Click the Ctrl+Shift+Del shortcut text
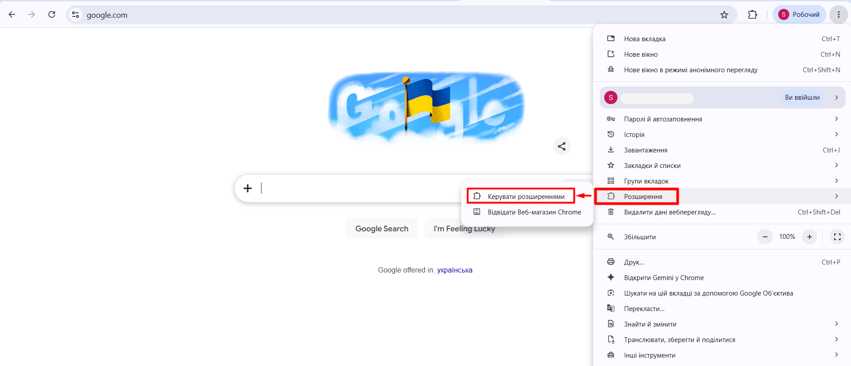This screenshot has height=366, width=851. tap(819, 212)
